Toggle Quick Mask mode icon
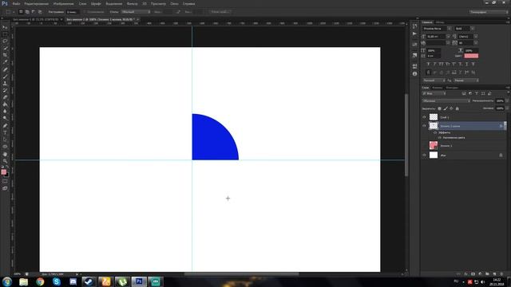Viewport: 511px width, 287px height. click(x=5, y=181)
